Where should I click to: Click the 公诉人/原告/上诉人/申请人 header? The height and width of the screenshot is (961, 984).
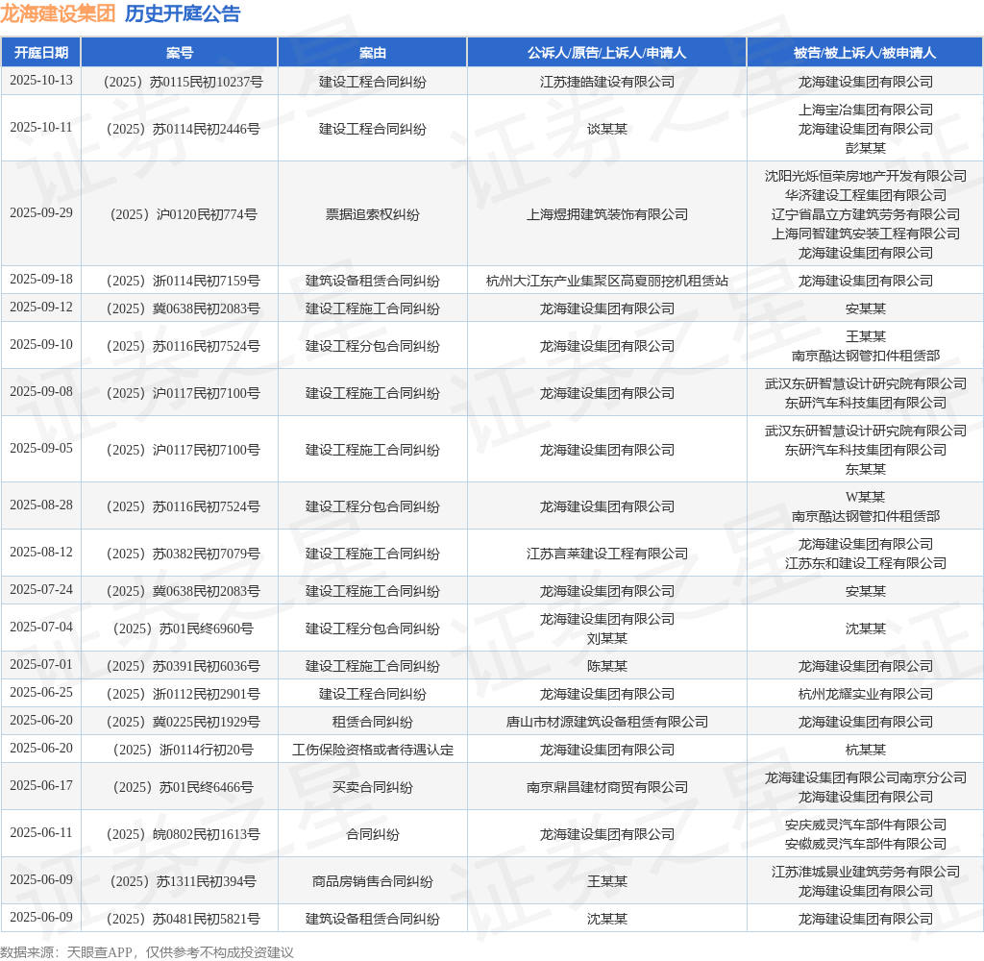click(x=607, y=53)
